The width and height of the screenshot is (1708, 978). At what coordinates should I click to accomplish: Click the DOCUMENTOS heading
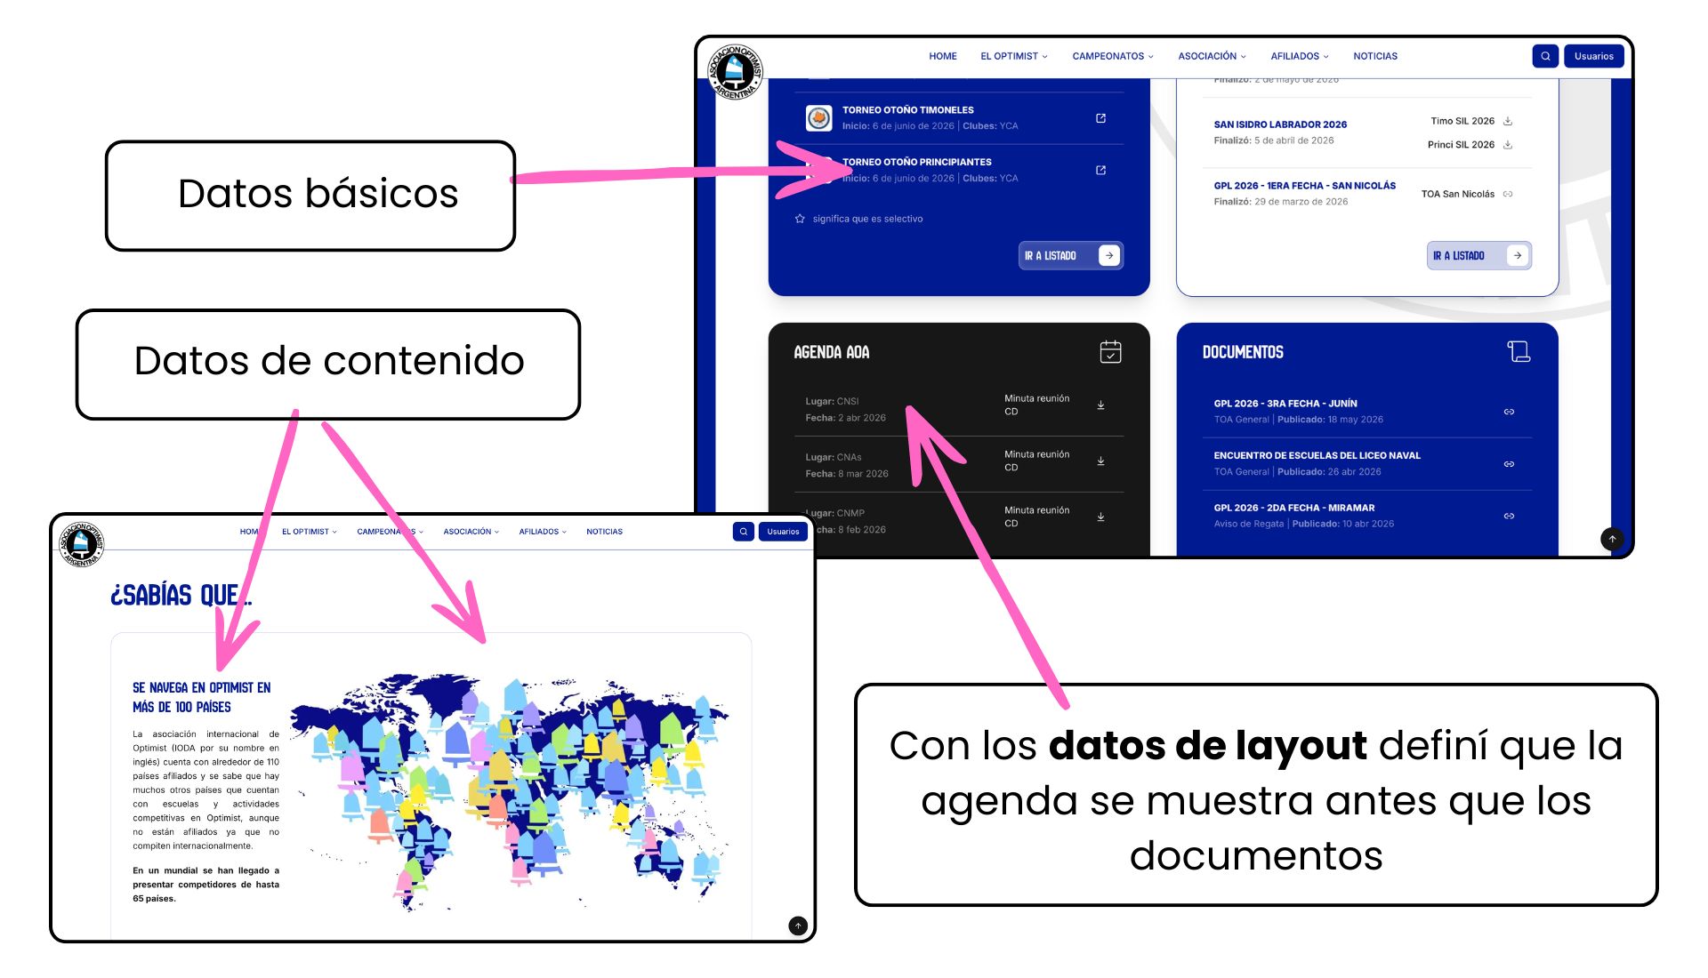pos(1242,352)
